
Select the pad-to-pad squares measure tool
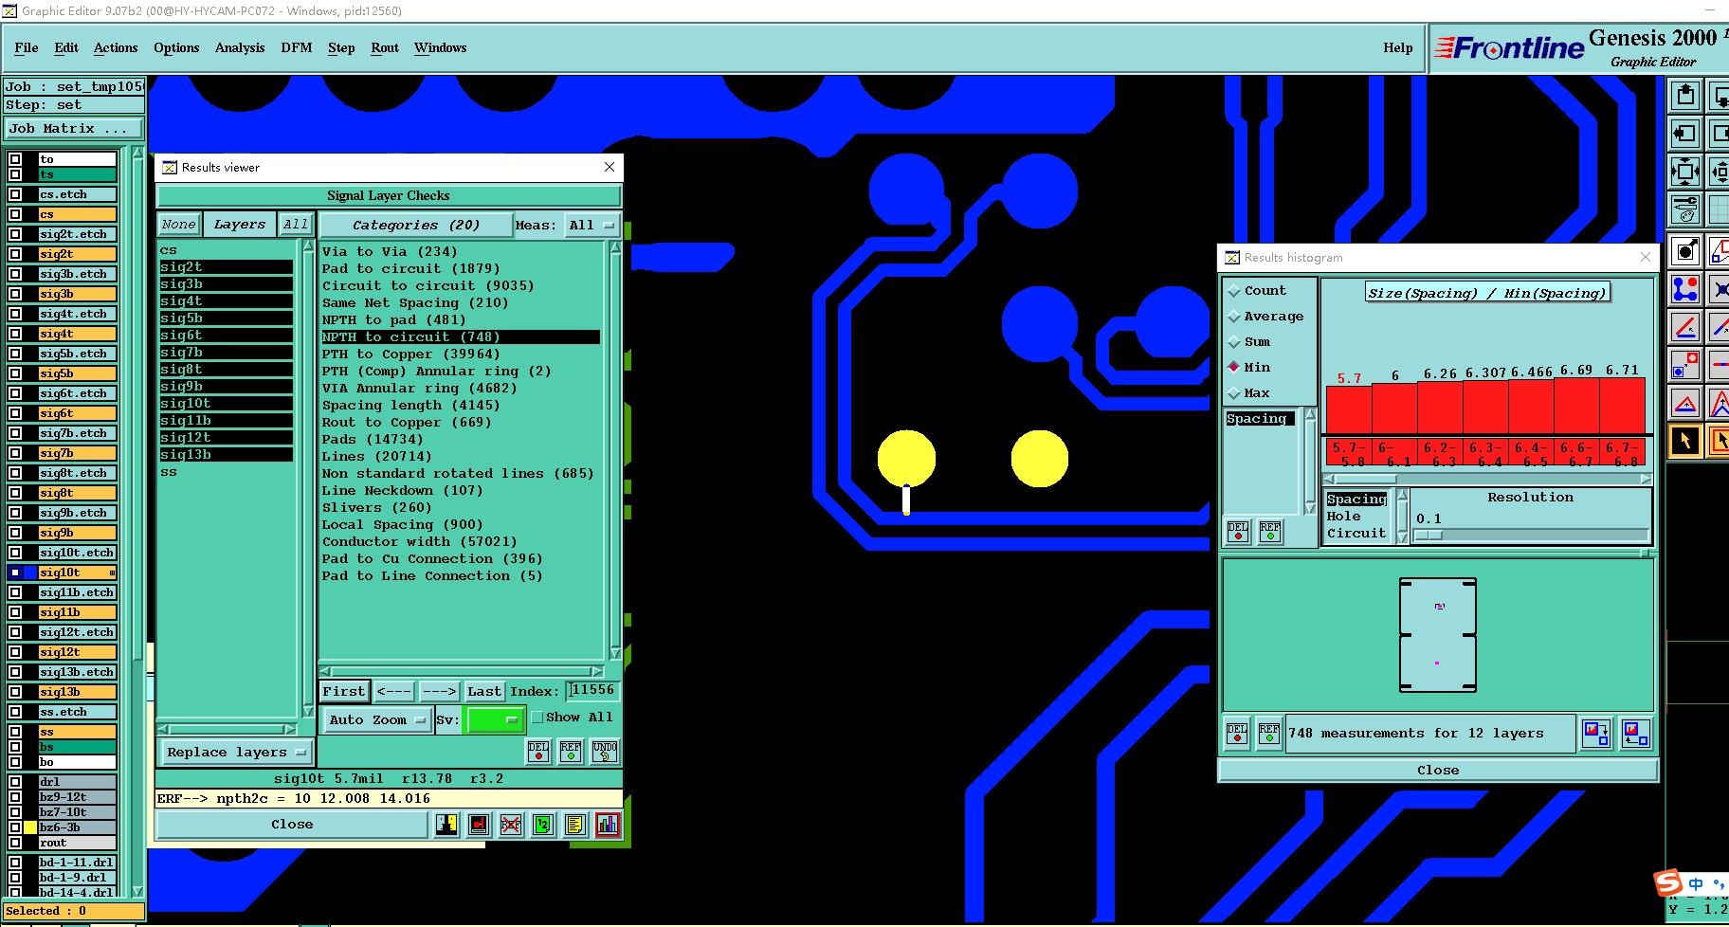[1685, 365]
